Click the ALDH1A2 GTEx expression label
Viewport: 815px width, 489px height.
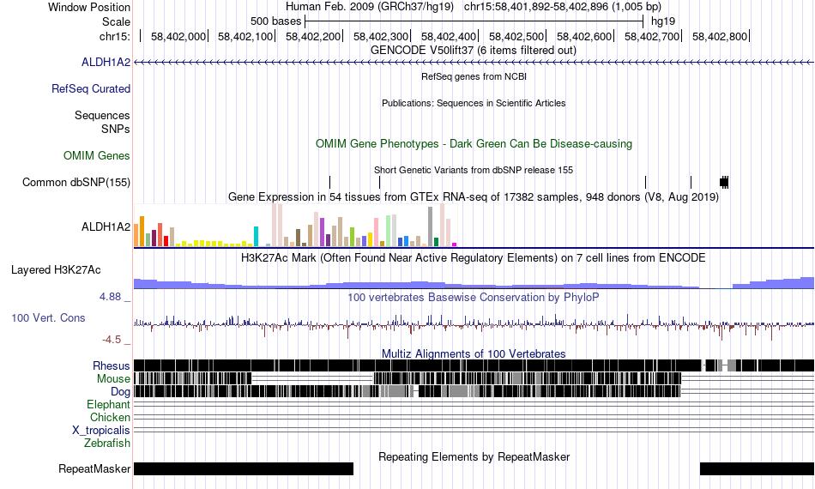click(x=106, y=227)
